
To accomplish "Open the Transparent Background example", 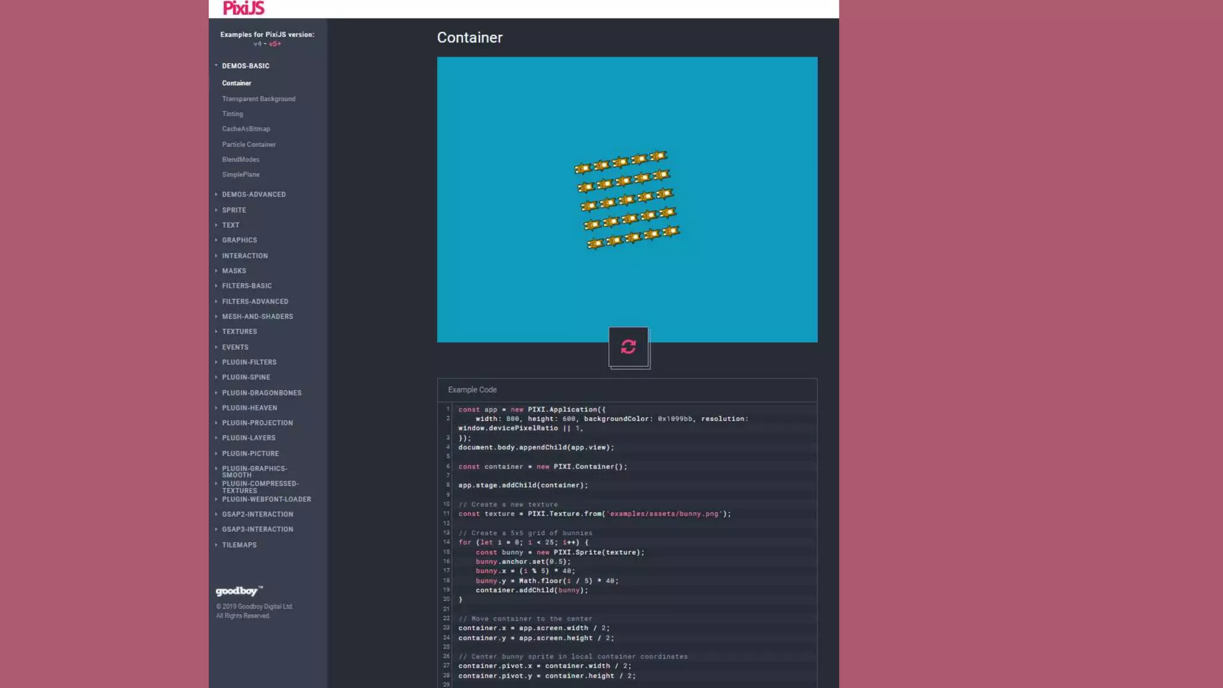I will 258,99.
